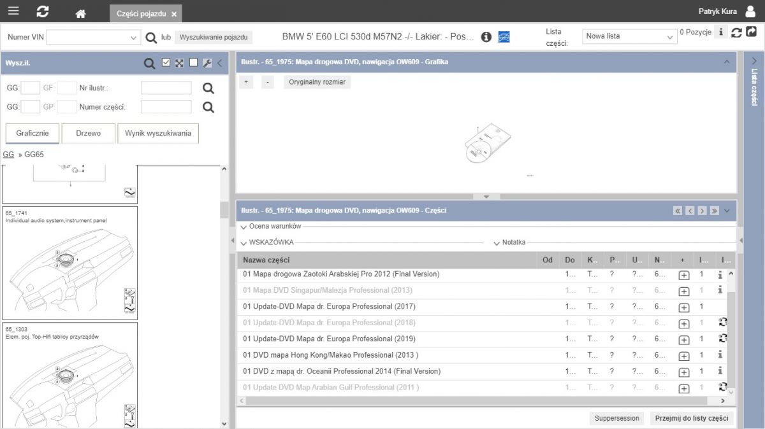Click the expand arrows icon in Wysz.il. header

click(x=179, y=62)
